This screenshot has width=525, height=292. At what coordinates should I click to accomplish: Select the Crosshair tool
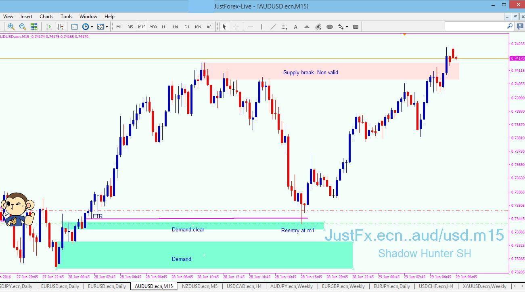point(236,27)
